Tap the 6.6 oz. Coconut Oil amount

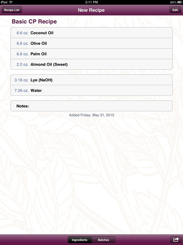(x=22, y=33)
